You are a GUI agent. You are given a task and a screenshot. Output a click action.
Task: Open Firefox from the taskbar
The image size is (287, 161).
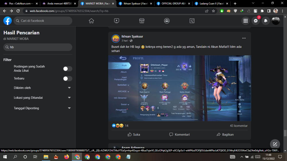(67, 157)
